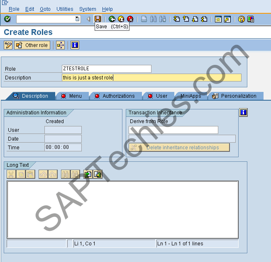Go back with green arrow icon

coord(112,19)
